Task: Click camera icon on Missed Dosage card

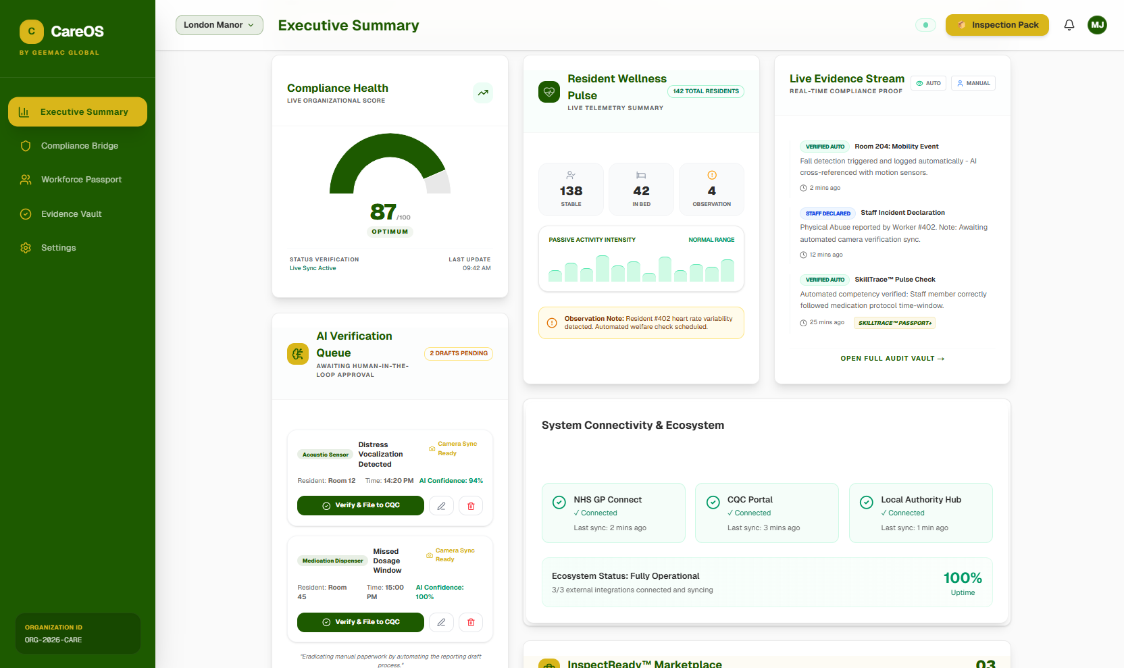Action: pyautogui.click(x=430, y=555)
